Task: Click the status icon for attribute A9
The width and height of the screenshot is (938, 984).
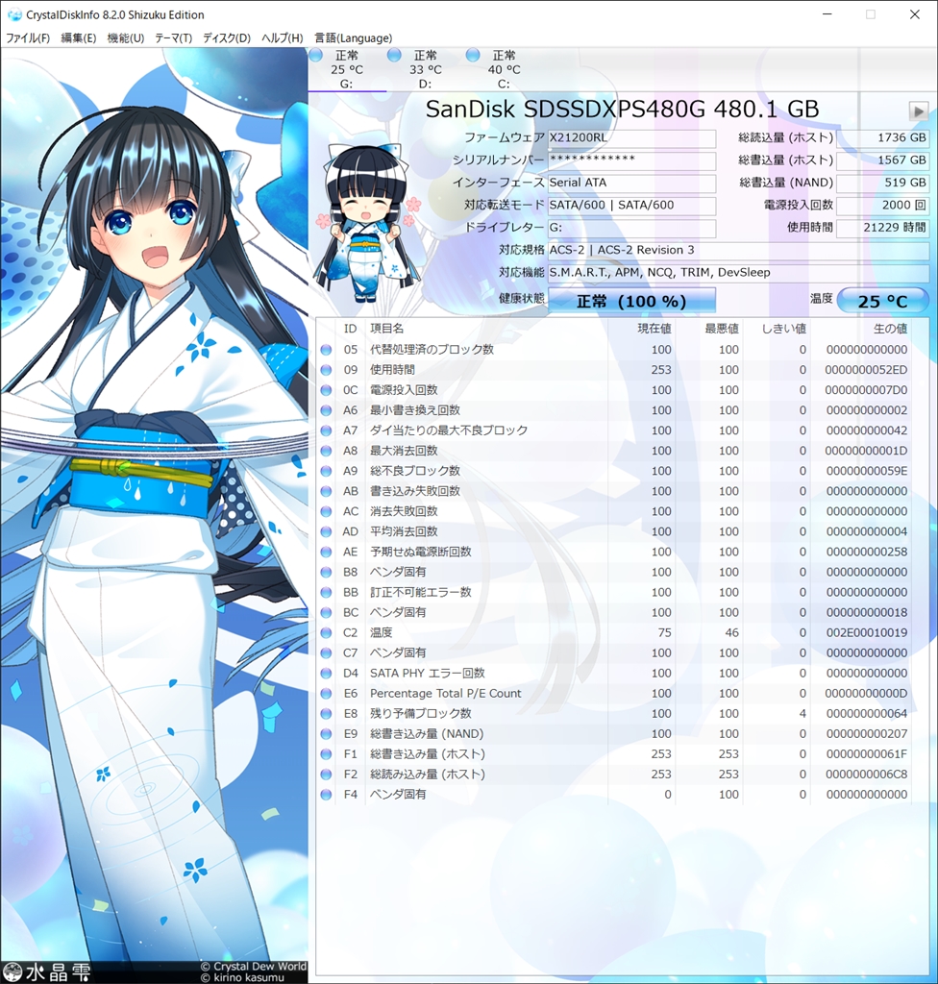Action: pyautogui.click(x=326, y=471)
